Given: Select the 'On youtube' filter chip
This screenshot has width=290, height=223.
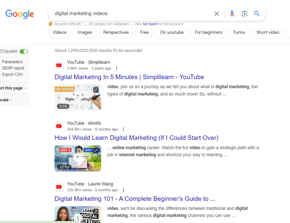Looking at the screenshot, I should (x=172, y=32).
